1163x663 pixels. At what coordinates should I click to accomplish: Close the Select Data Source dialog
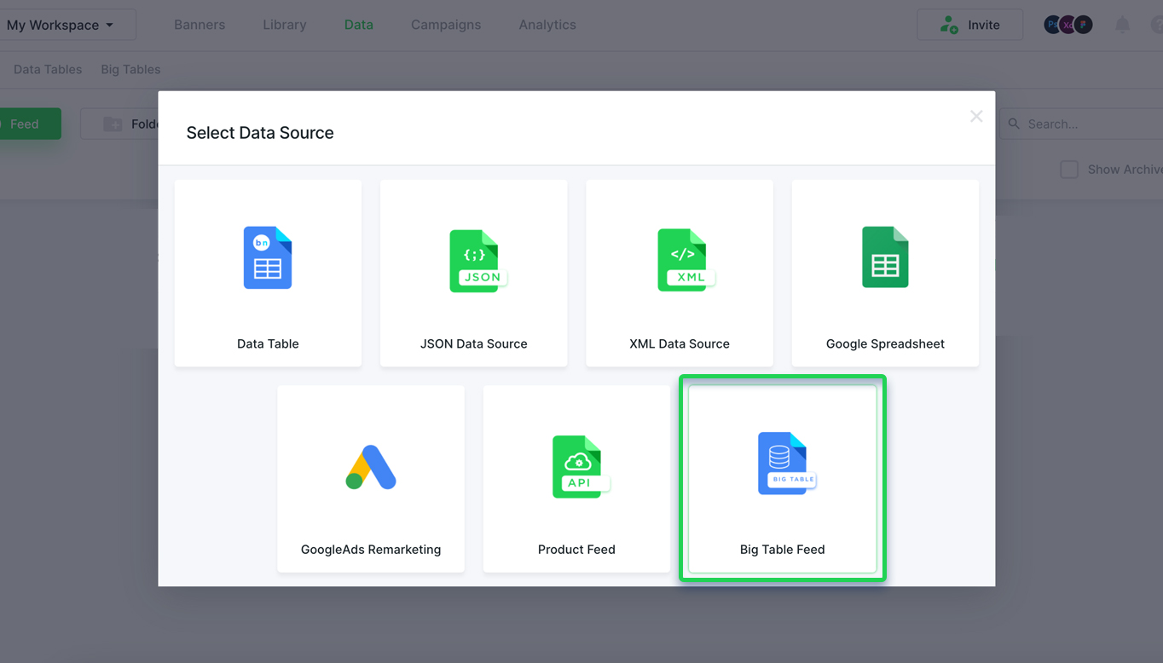tap(976, 116)
